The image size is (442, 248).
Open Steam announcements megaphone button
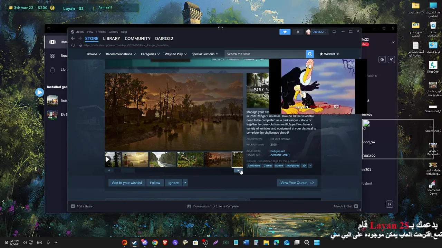click(x=285, y=32)
